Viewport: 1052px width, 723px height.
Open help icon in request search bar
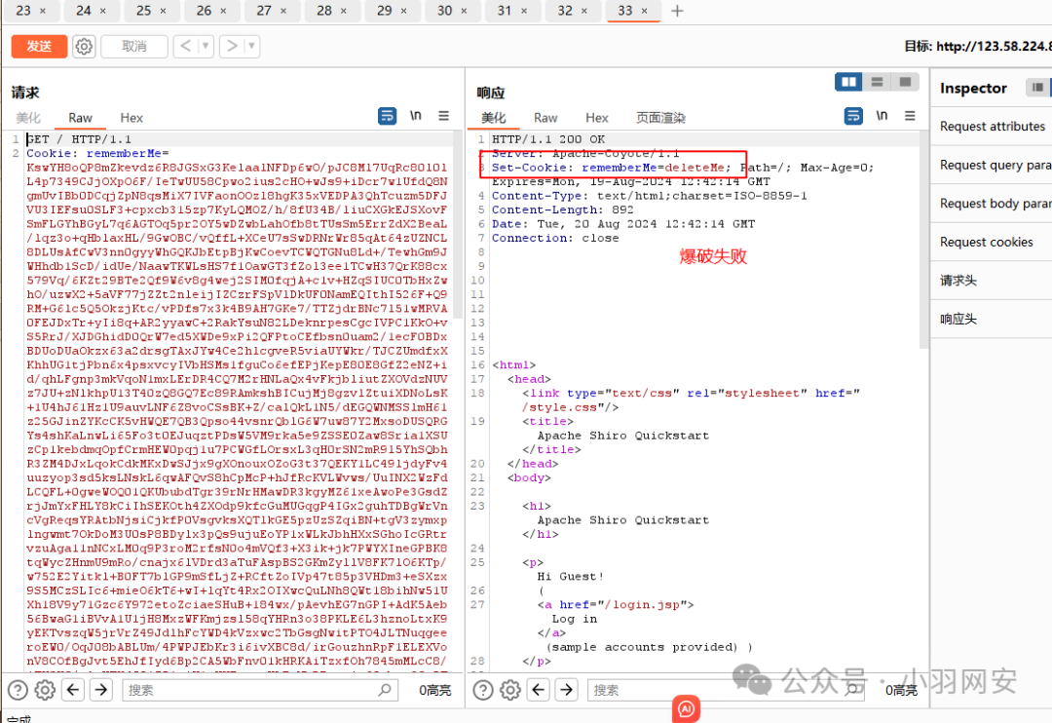18,690
